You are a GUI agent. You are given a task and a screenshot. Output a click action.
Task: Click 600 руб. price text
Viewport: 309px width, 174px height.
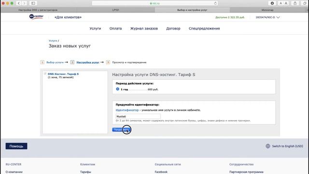[x=153, y=89]
